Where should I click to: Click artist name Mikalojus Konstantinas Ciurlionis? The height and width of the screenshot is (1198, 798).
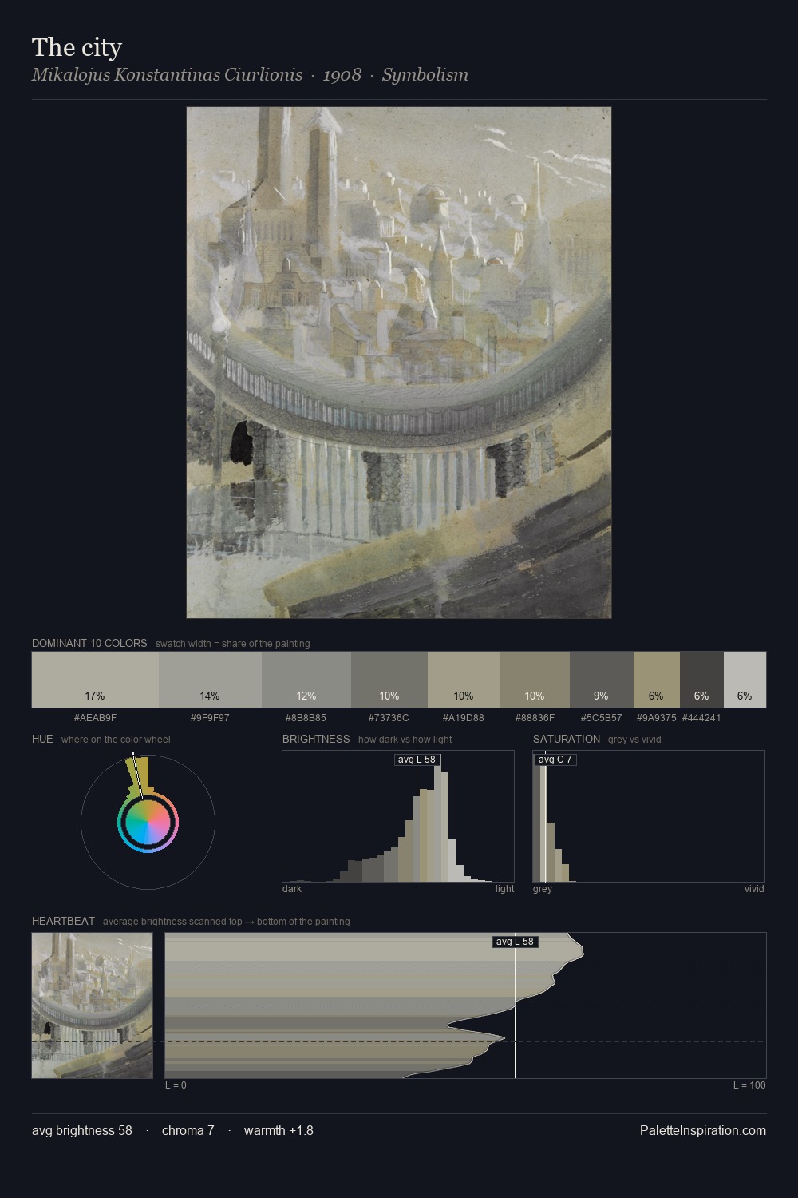click(x=168, y=74)
